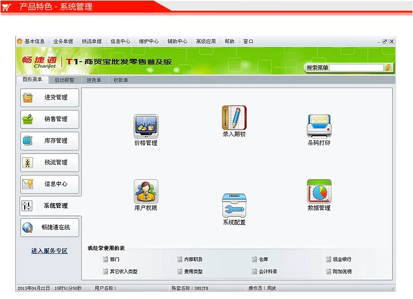Select the 系统管理 sidebar button

coord(50,206)
